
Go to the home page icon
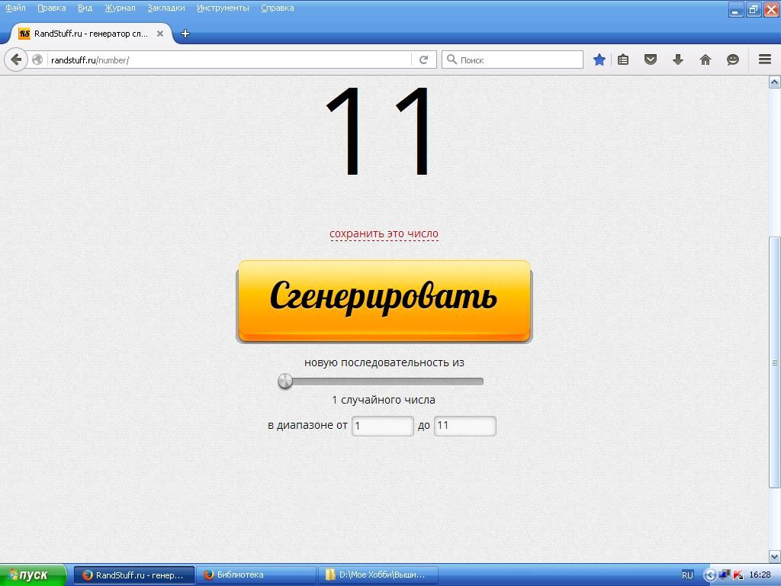pos(705,60)
